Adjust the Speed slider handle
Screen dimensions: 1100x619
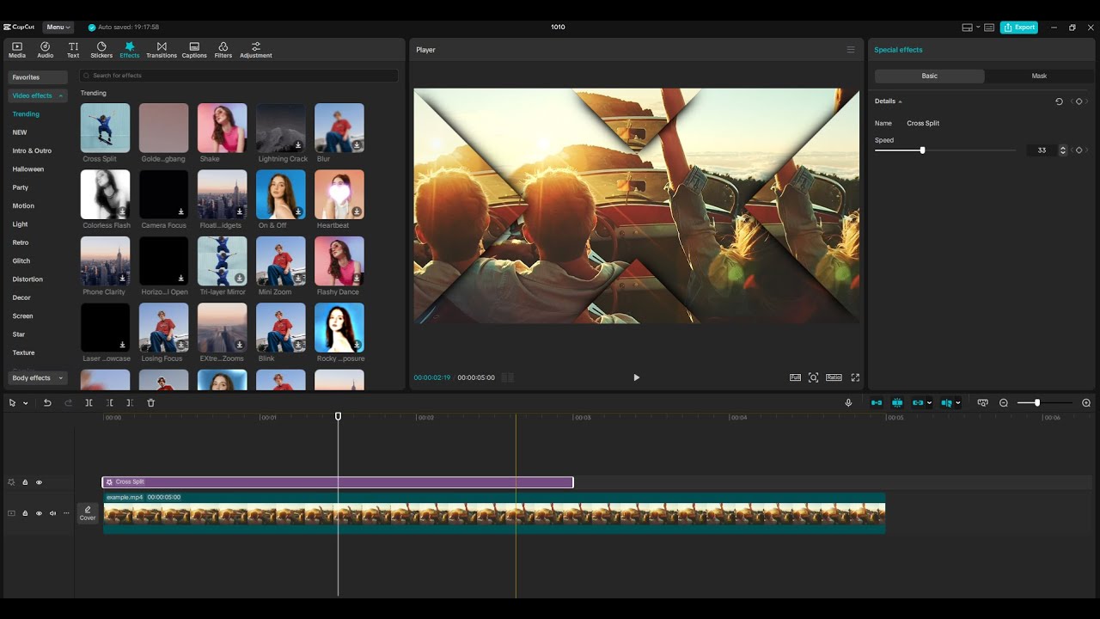pos(922,150)
